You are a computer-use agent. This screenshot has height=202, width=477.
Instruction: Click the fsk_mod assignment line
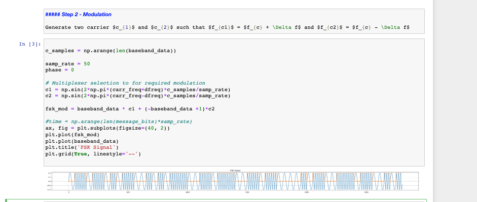coord(130,109)
